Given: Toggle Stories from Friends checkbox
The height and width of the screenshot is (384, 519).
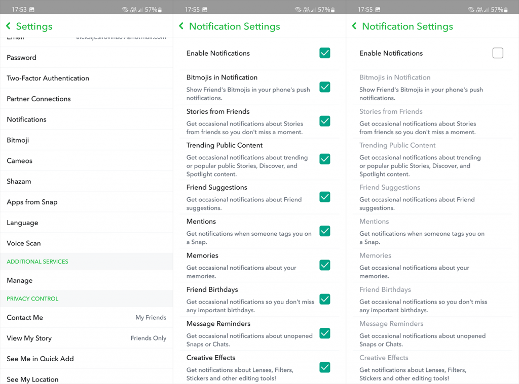Looking at the screenshot, I should click(x=325, y=121).
